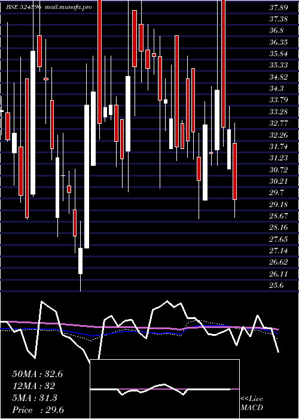Click the 'BSE 524396 mail.munafa.pro' header text
This screenshot has height=419, width=299.
pyautogui.click(x=49, y=7)
